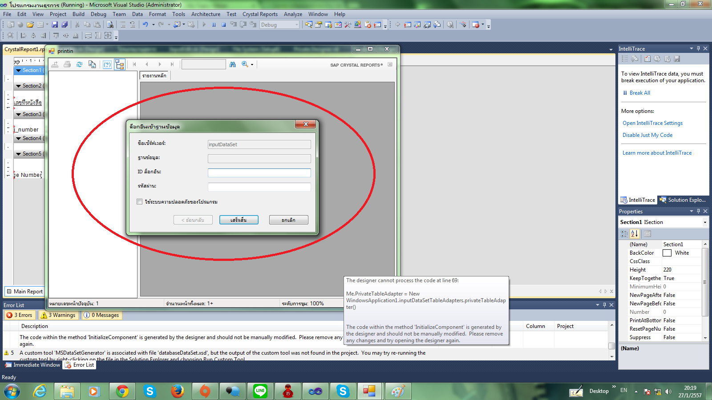
Task: Go to the first page in the Crystal viewer
Action: 134,64
